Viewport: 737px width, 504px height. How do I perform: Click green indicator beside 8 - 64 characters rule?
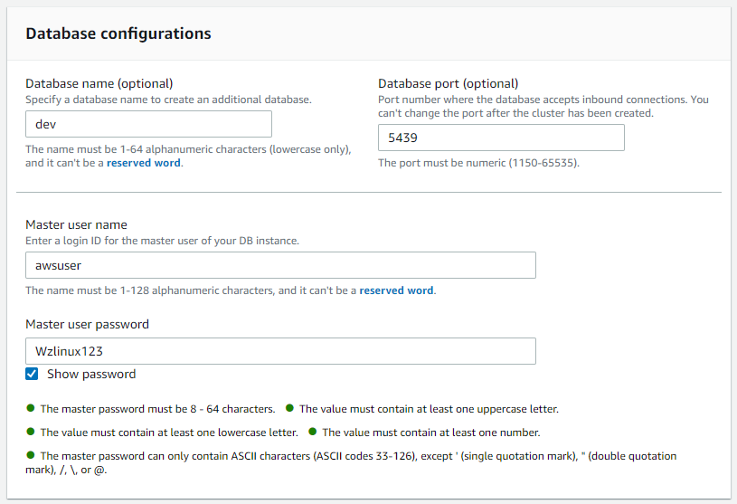31,408
